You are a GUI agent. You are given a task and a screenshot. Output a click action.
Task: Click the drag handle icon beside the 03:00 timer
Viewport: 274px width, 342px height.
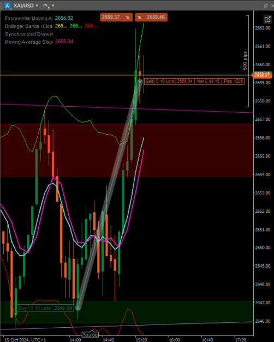click(84, 335)
